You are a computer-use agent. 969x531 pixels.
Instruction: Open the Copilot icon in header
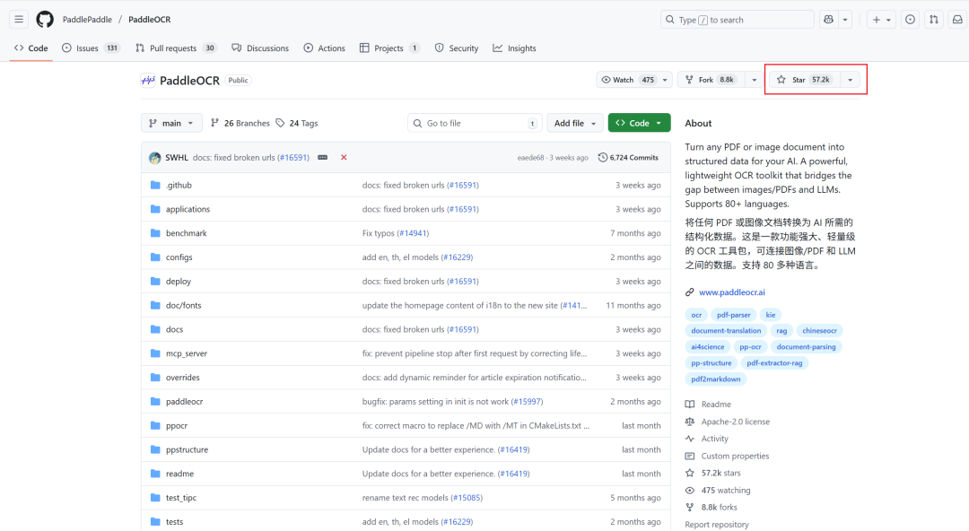coord(829,19)
